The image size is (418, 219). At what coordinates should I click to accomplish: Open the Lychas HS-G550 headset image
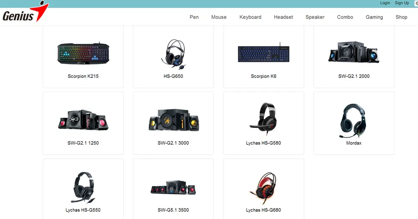83,187
